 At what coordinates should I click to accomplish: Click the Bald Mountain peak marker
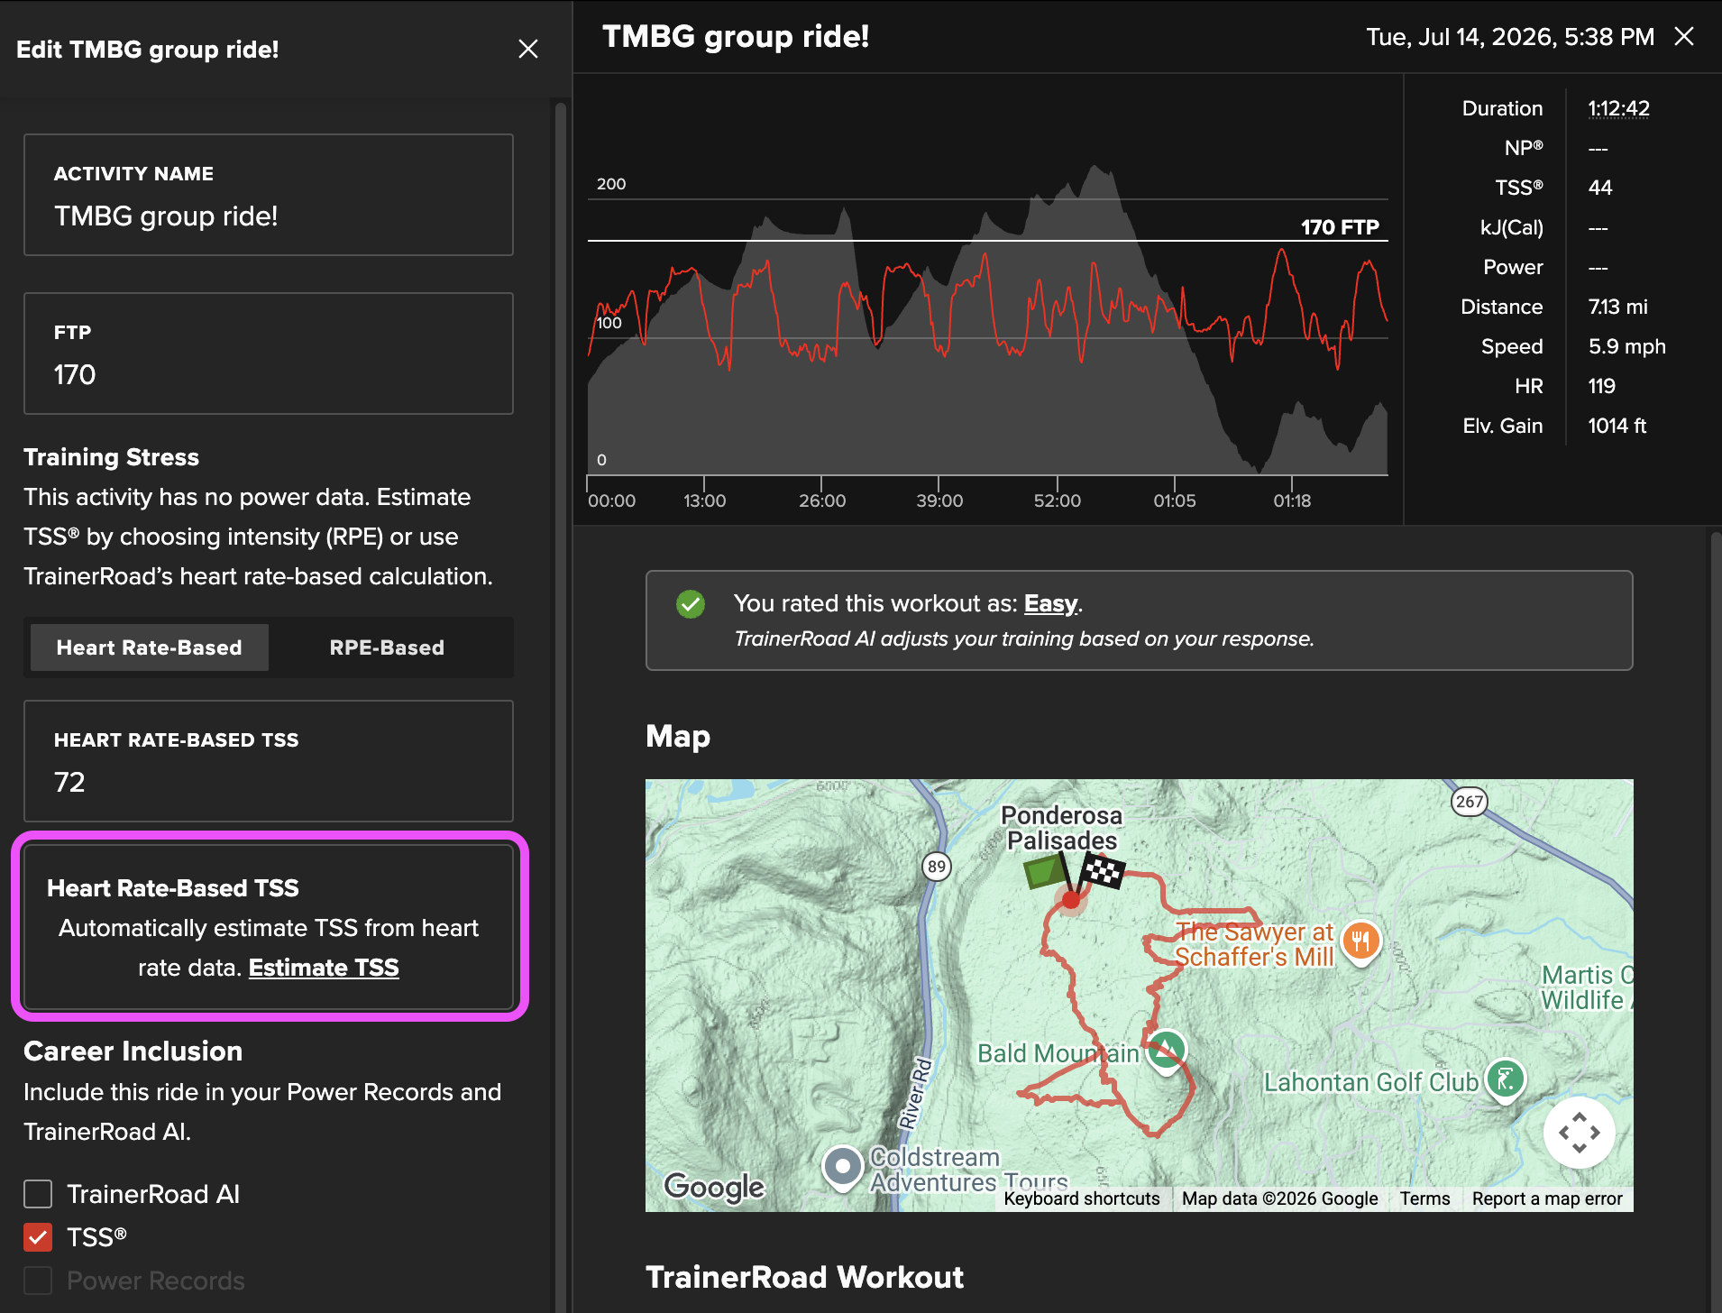1167,1050
